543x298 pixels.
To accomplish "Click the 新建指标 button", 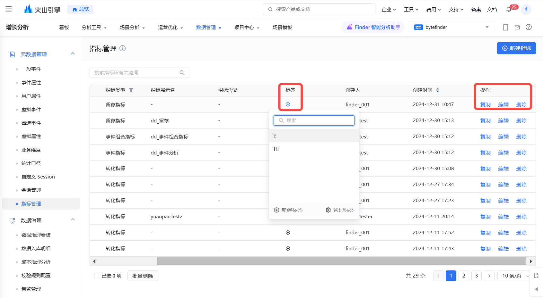I will click(x=516, y=48).
